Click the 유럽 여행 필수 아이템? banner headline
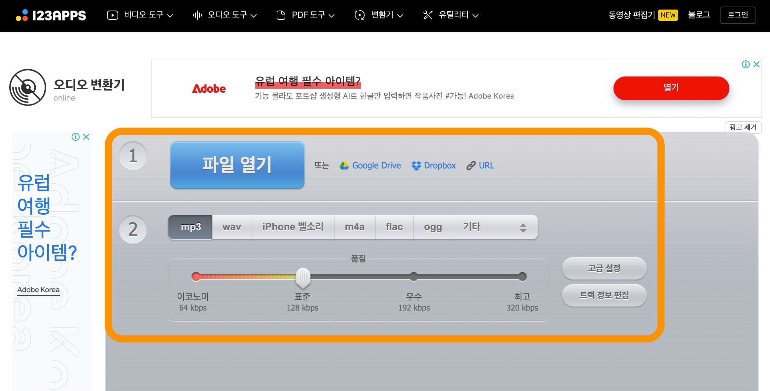The height and width of the screenshot is (391, 770). 308,81
